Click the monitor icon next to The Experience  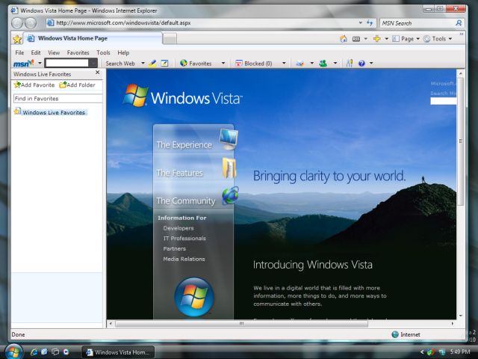coord(229,139)
